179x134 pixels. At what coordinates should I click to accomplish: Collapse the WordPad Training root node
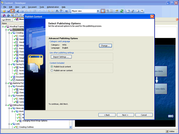point(3,27)
